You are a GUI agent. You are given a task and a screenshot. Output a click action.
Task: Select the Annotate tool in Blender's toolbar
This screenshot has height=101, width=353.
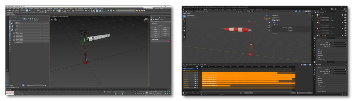184,34
